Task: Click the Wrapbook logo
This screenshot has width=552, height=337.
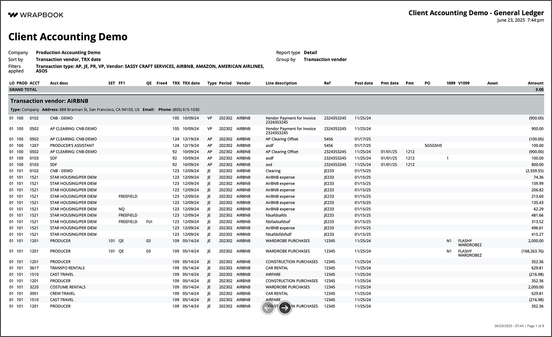Action: coord(35,15)
